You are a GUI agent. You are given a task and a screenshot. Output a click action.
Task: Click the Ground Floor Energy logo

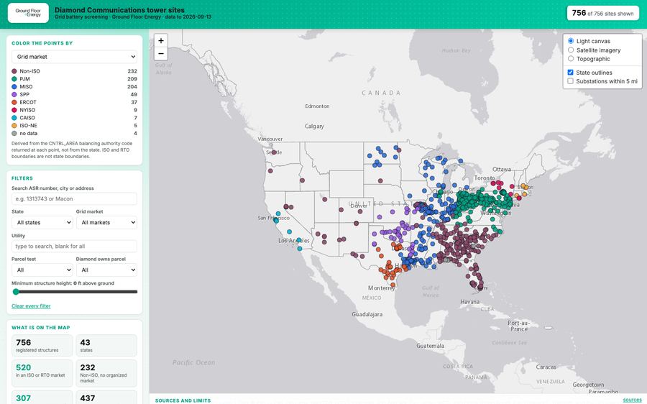point(28,13)
